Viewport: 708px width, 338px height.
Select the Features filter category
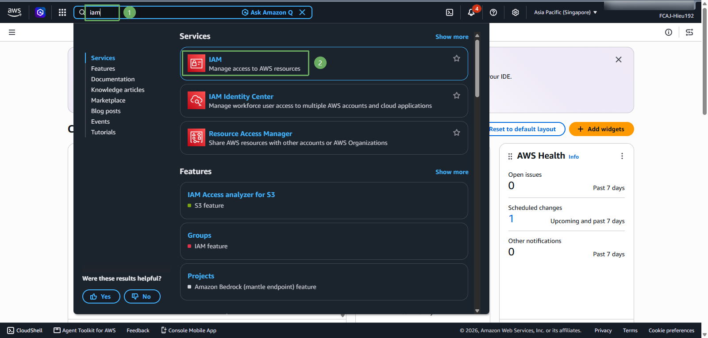coord(103,68)
